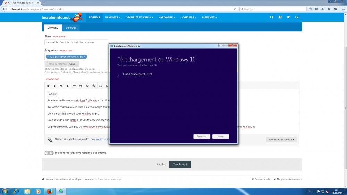Open the emoticon picker in editor

[94, 86]
